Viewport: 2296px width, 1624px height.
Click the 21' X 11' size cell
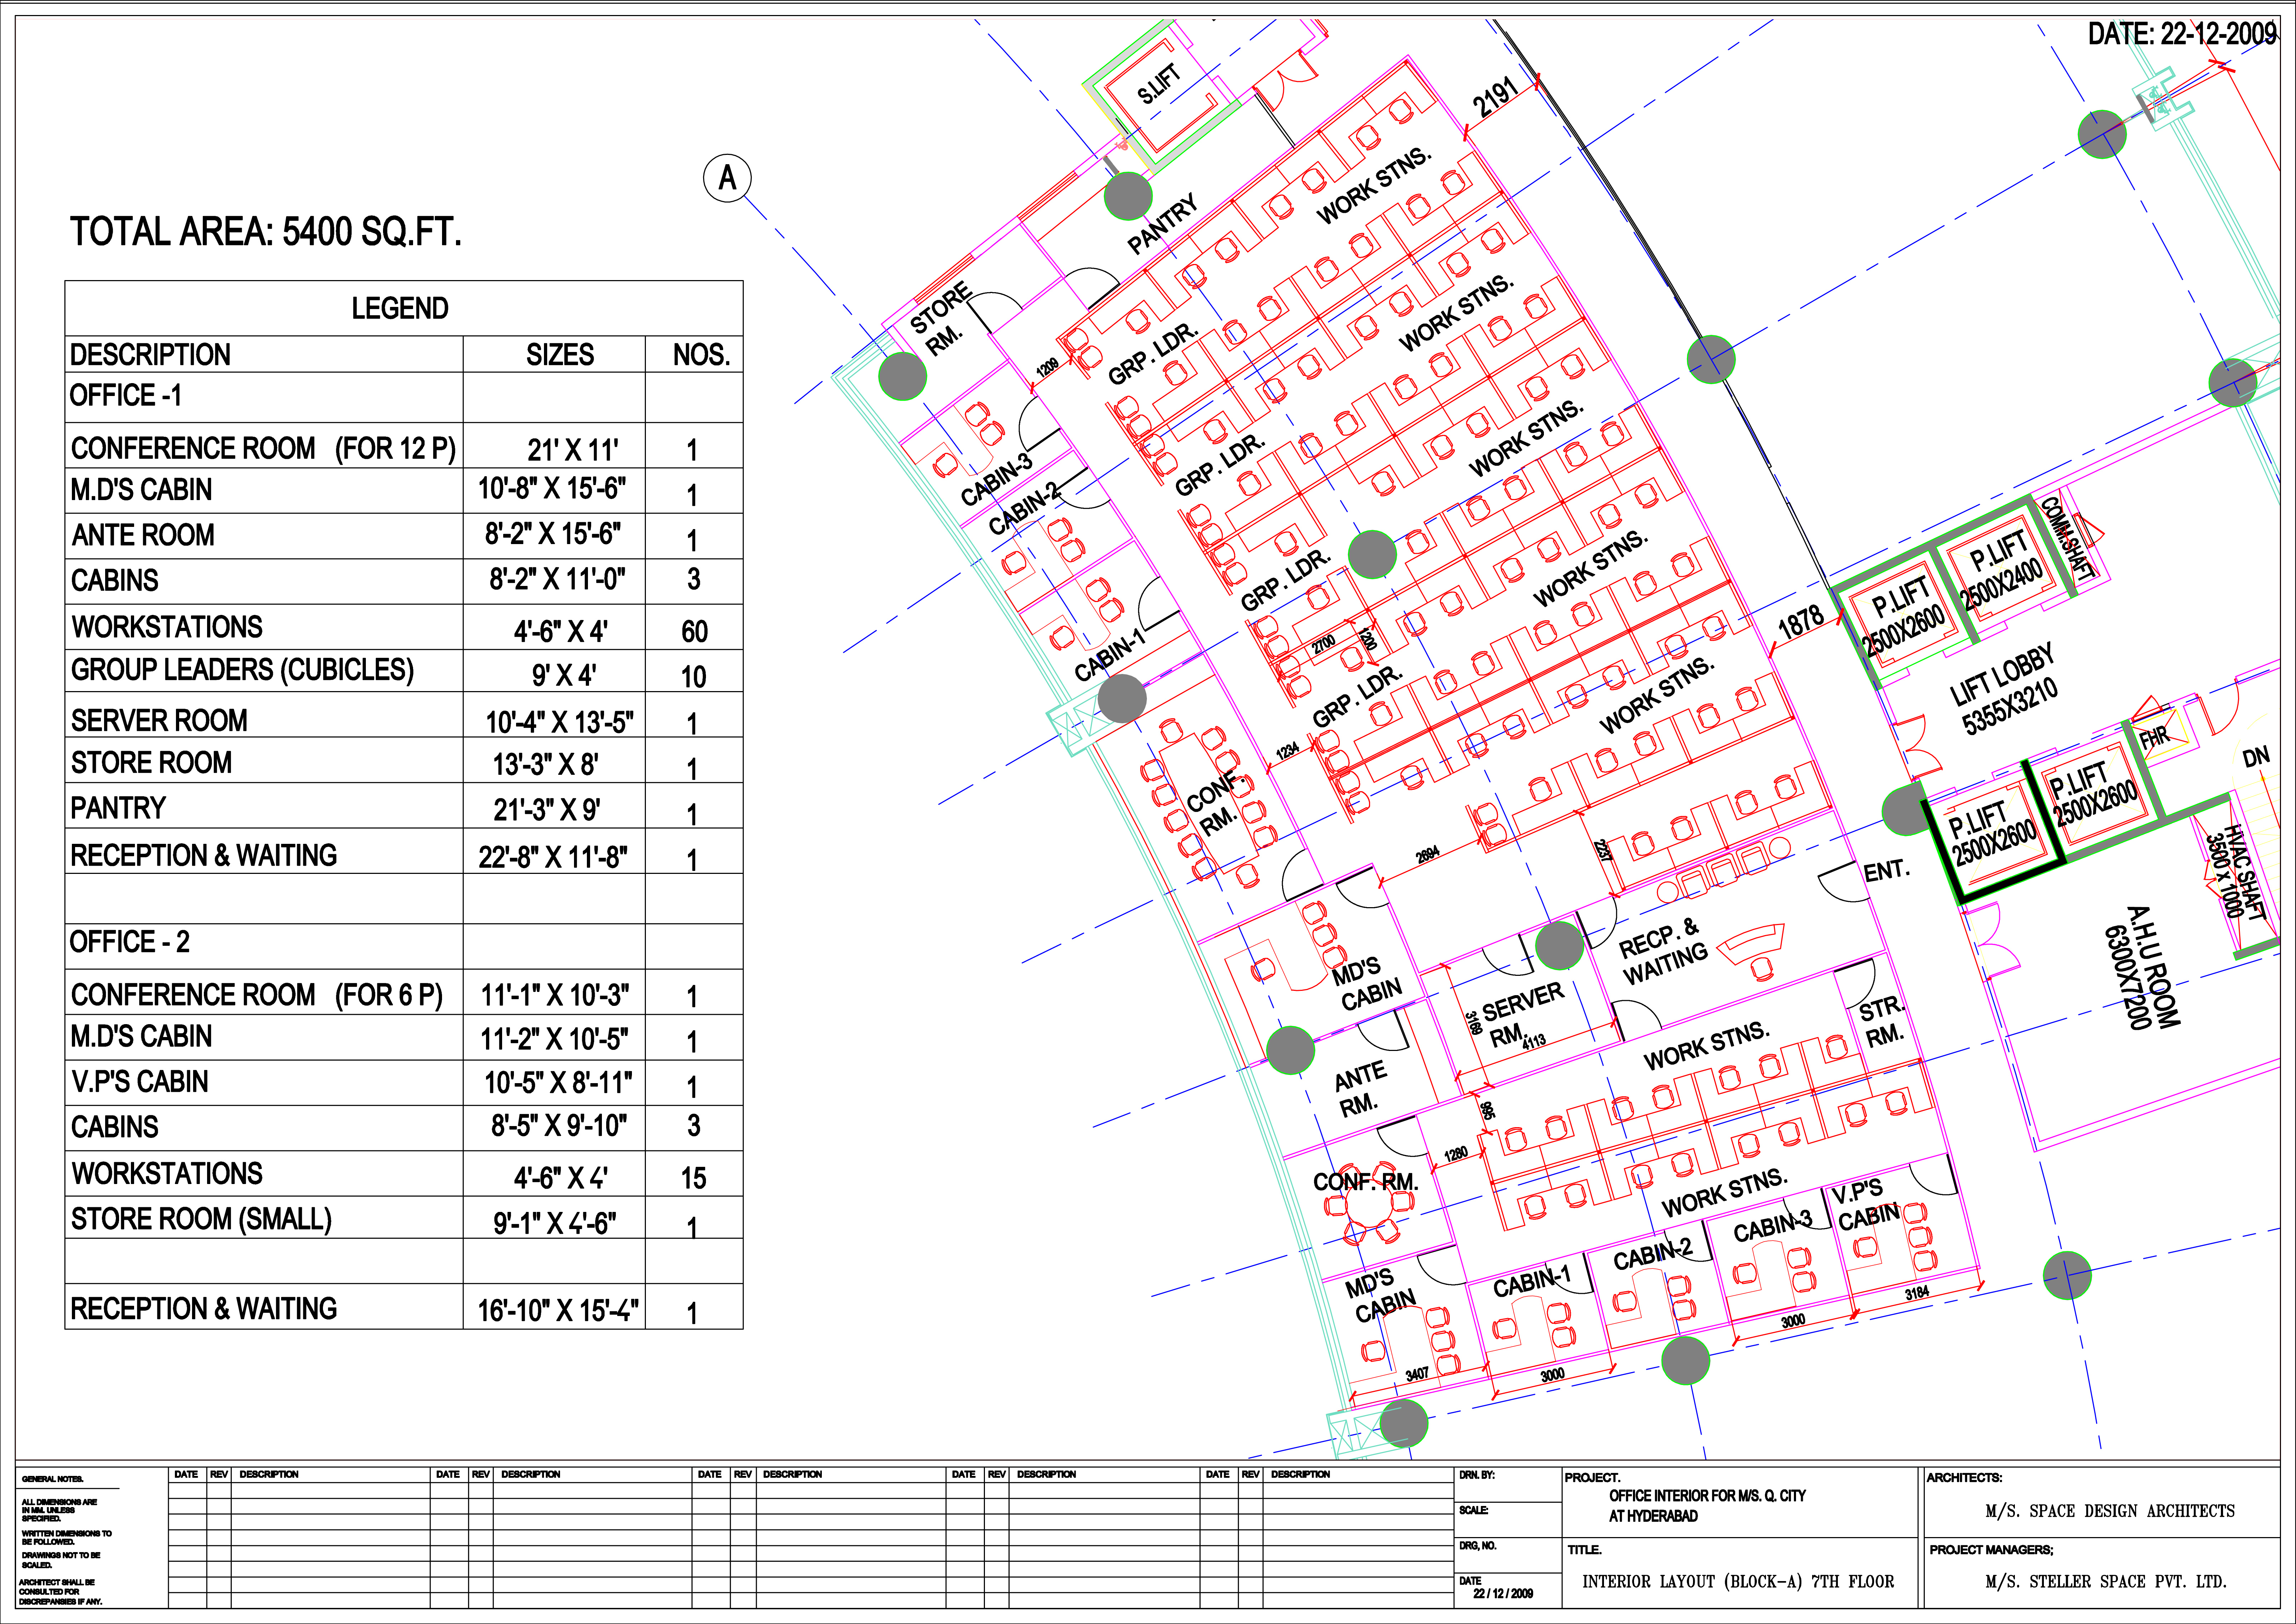point(573,450)
